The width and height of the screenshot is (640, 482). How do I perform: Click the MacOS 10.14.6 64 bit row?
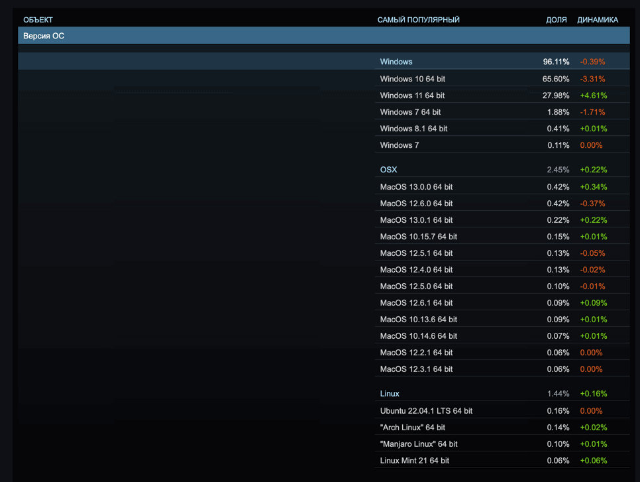502,336
